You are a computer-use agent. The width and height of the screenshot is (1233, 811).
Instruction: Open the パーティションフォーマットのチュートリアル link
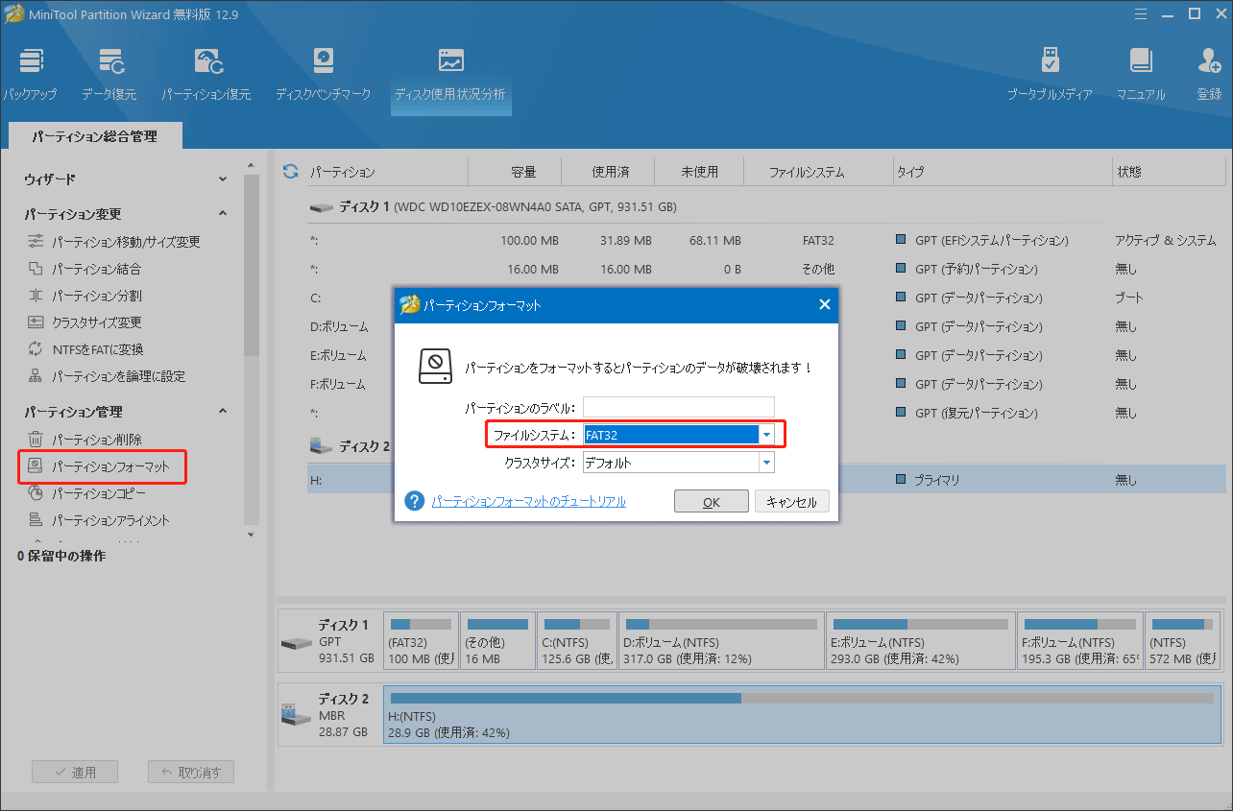pos(528,501)
